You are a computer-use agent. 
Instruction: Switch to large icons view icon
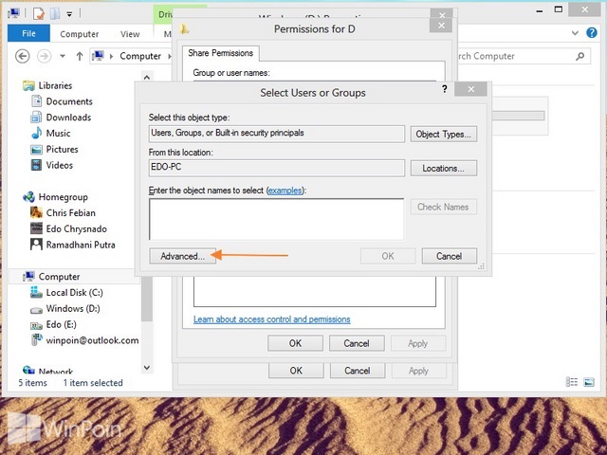click(x=589, y=382)
